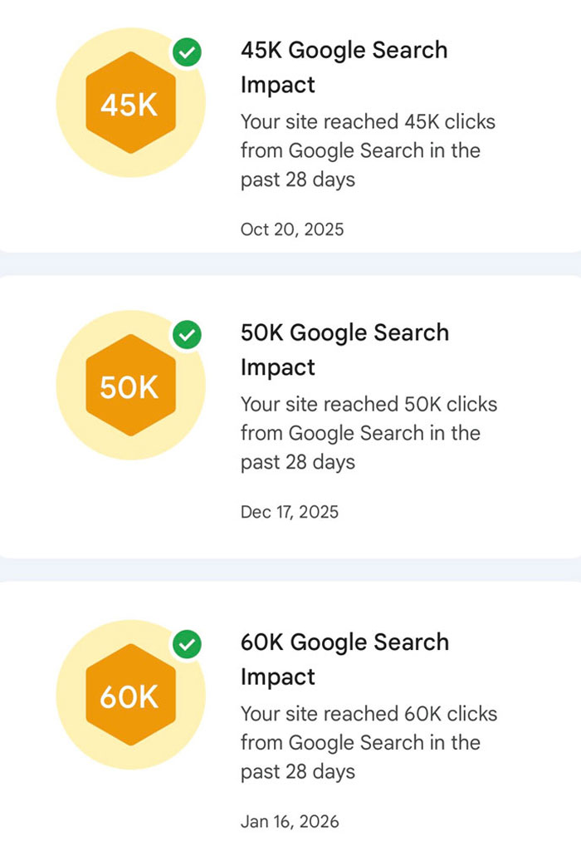Click the green checkmark on the 60K badge

(188, 645)
